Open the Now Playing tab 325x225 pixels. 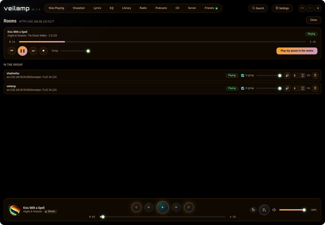point(56,8)
